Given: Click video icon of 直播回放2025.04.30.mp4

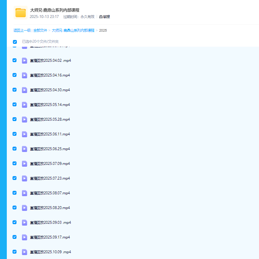Looking at the screenshot, I should click(24, 90).
